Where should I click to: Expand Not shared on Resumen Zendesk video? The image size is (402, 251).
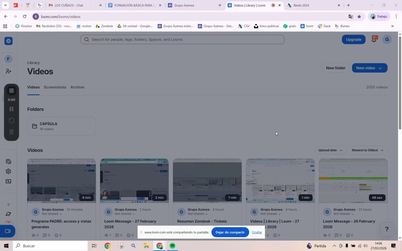tap(198, 214)
